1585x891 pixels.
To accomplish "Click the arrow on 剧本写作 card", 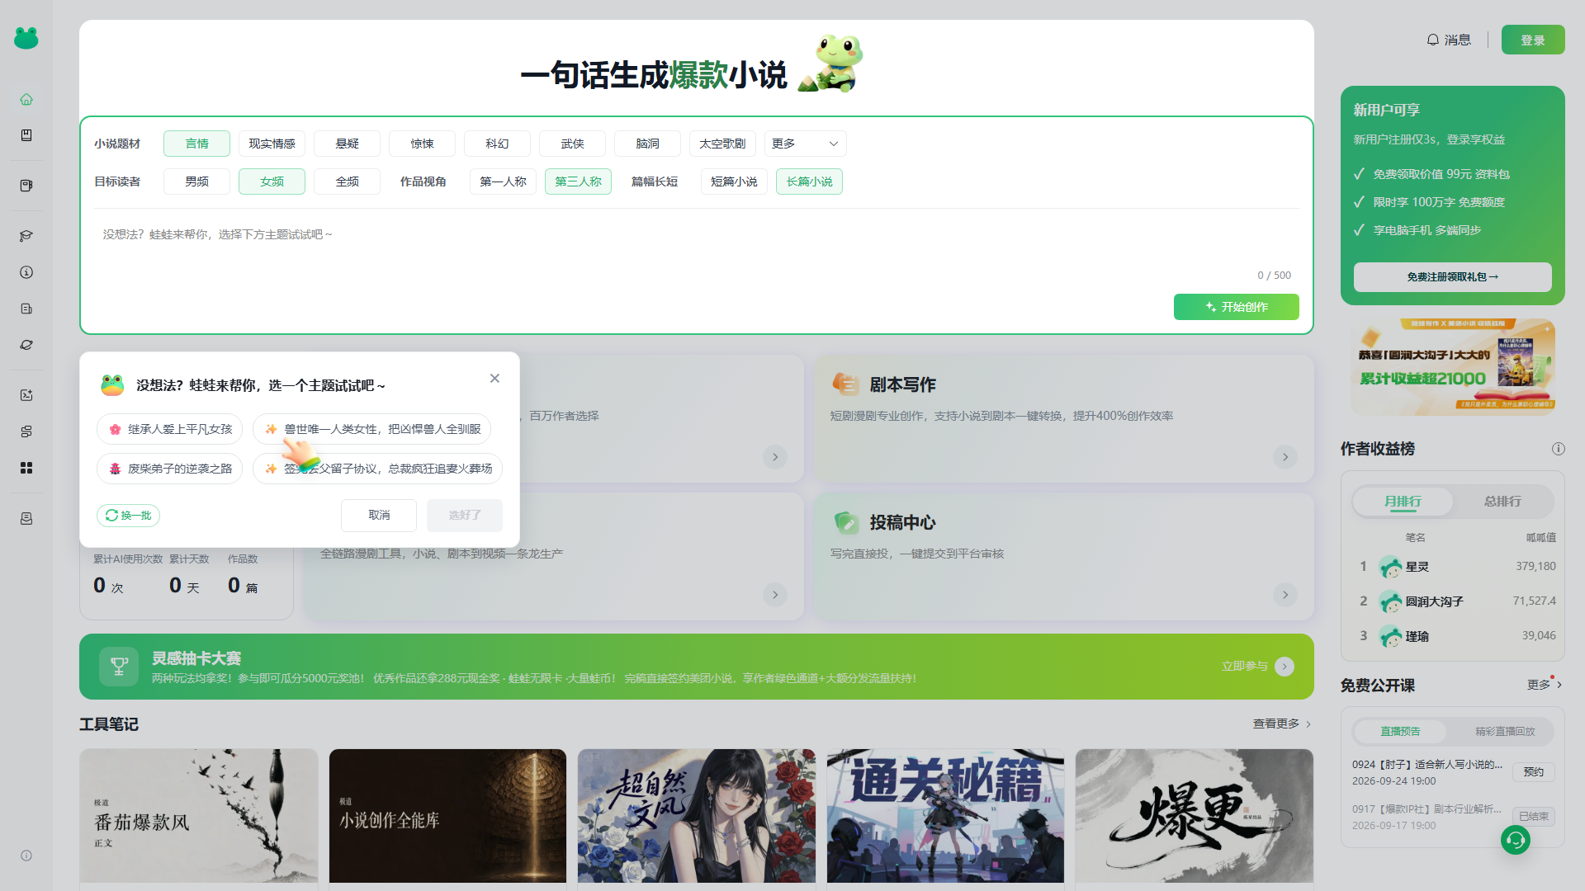I will tap(1285, 457).
